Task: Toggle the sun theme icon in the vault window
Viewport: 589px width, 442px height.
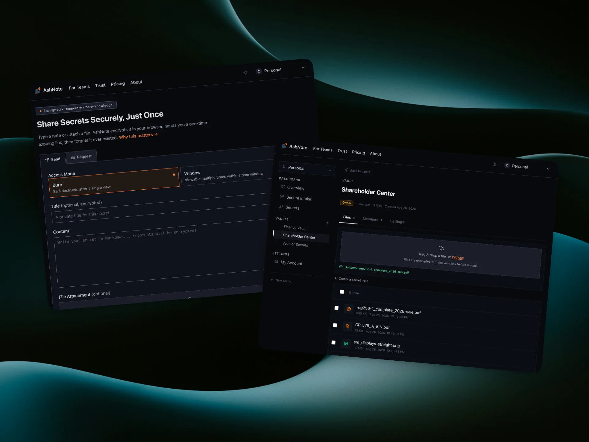Action: pyautogui.click(x=495, y=164)
